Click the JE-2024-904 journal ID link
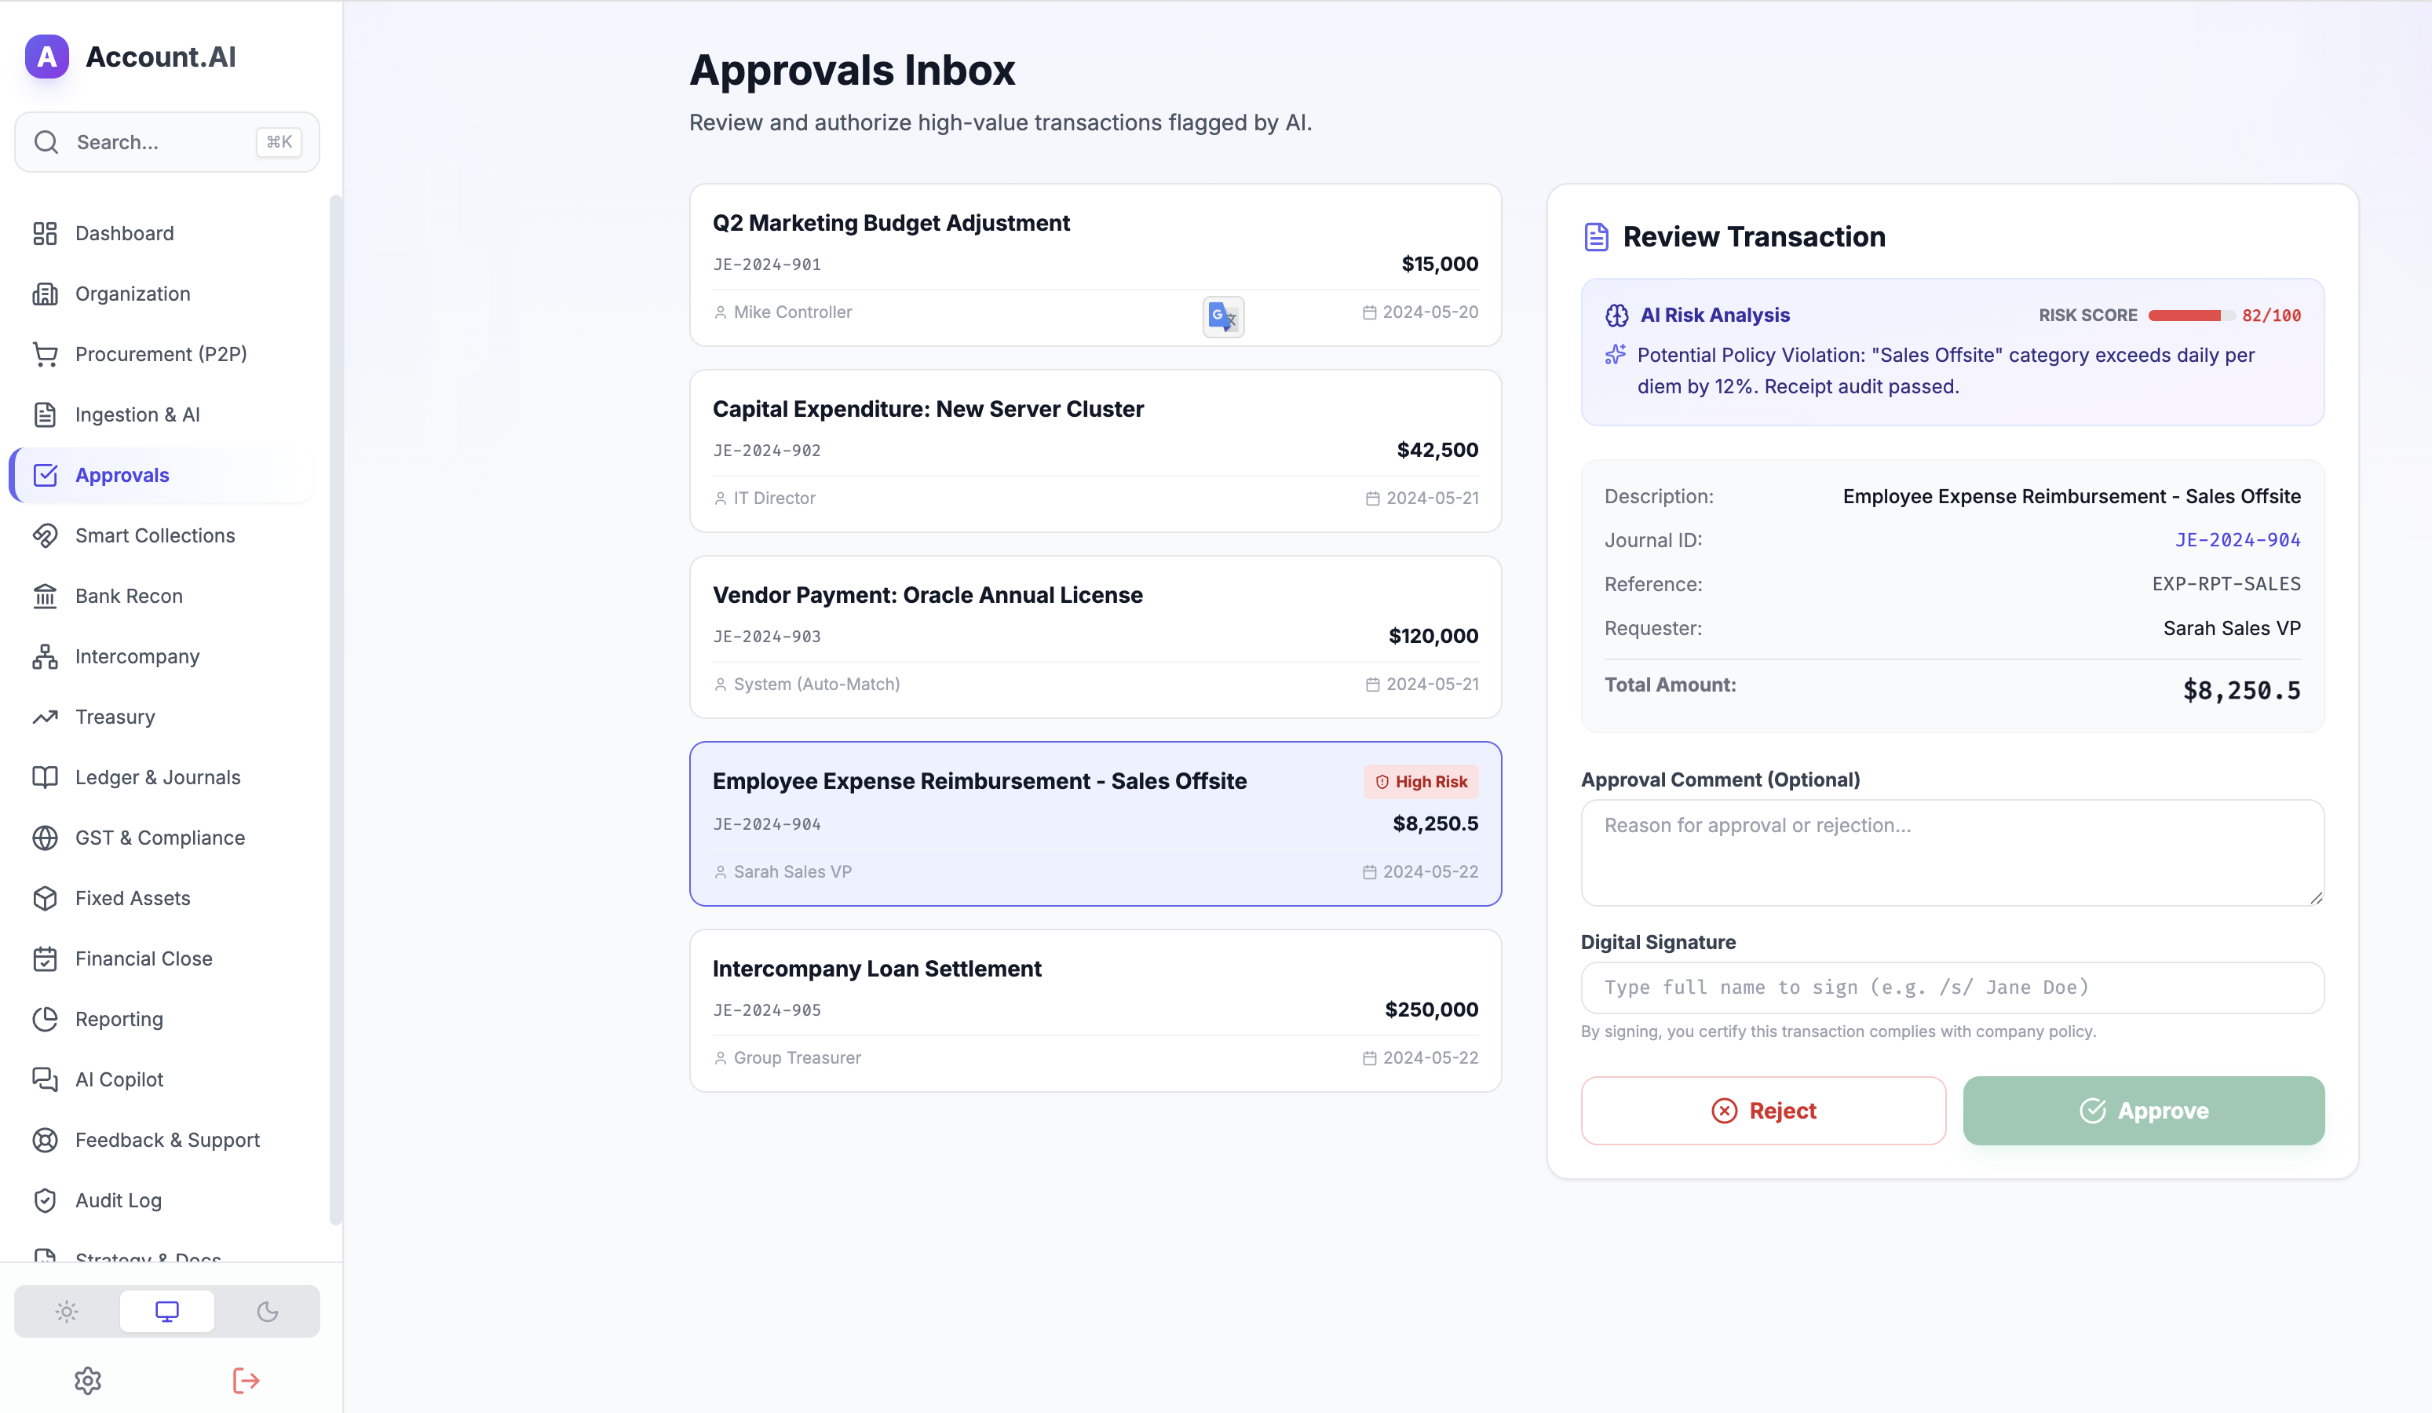Viewport: 2432px width, 1413px height. [2237, 539]
